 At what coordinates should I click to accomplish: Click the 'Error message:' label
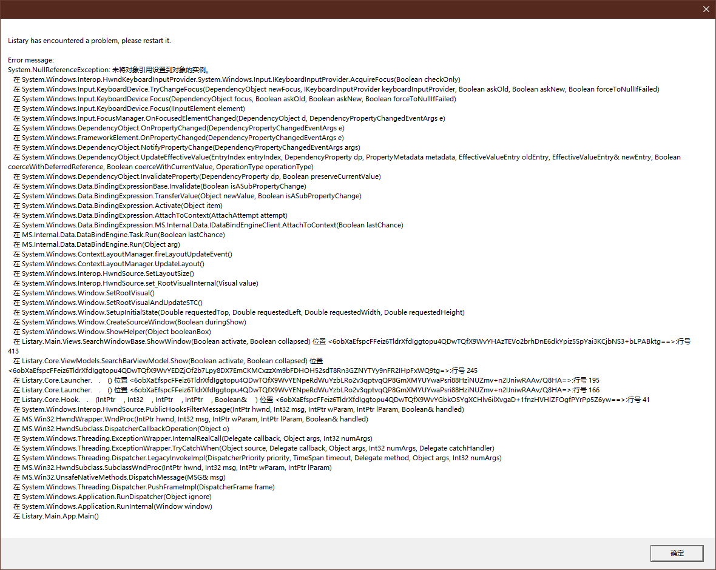pyautogui.click(x=30, y=60)
